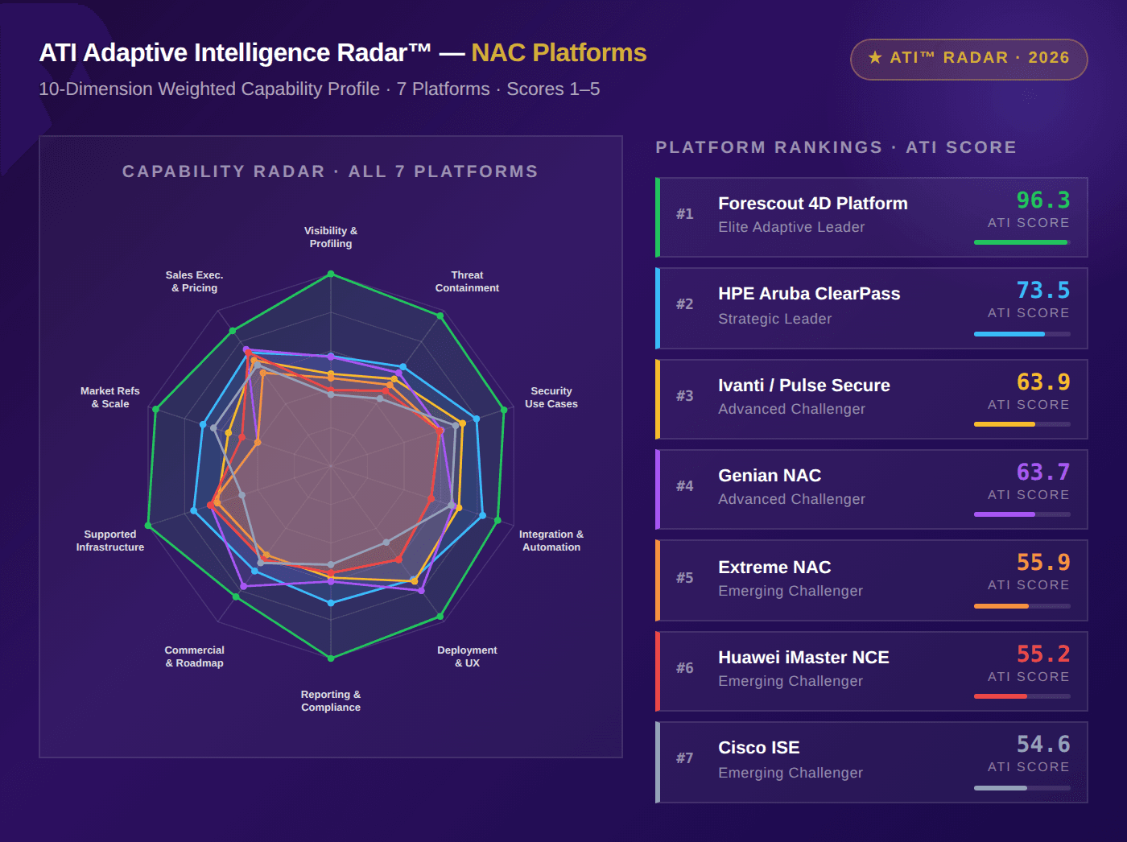
Task: Click the #1 rank number
Action: tap(685, 214)
